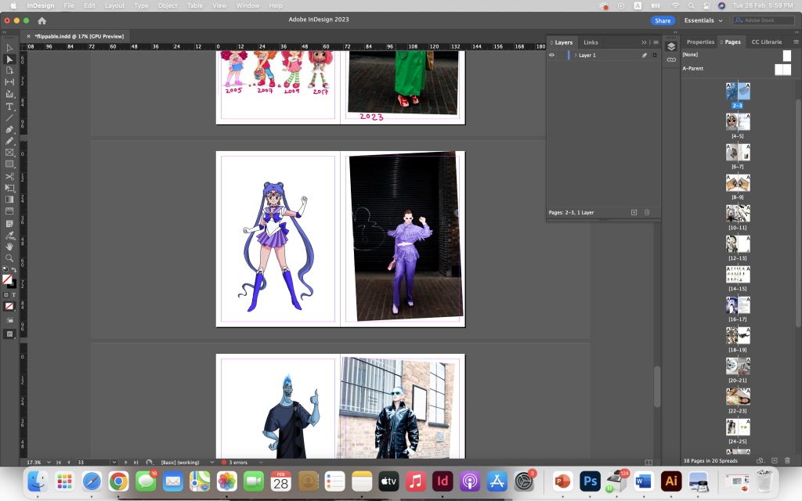The height and width of the screenshot is (501, 802).
Task: Open the zoom level dropdown
Action: point(49,462)
